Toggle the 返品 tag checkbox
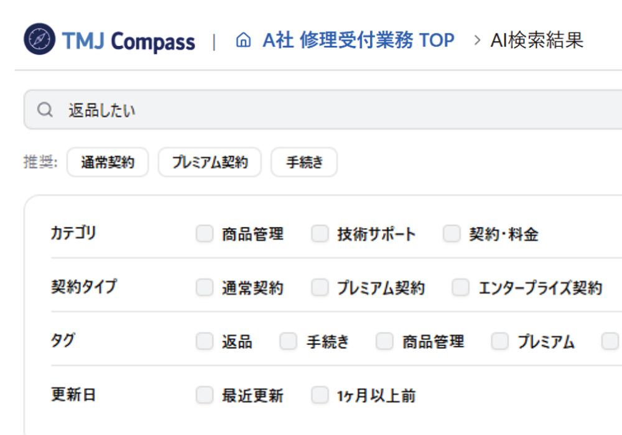The height and width of the screenshot is (435, 622). tap(205, 341)
